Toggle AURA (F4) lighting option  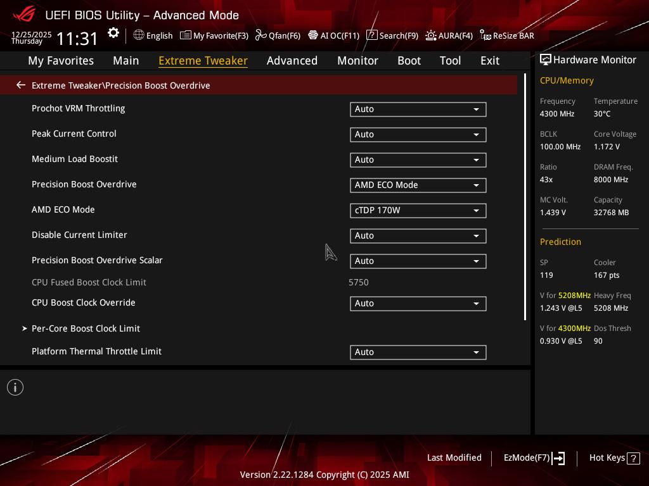click(449, 35)
